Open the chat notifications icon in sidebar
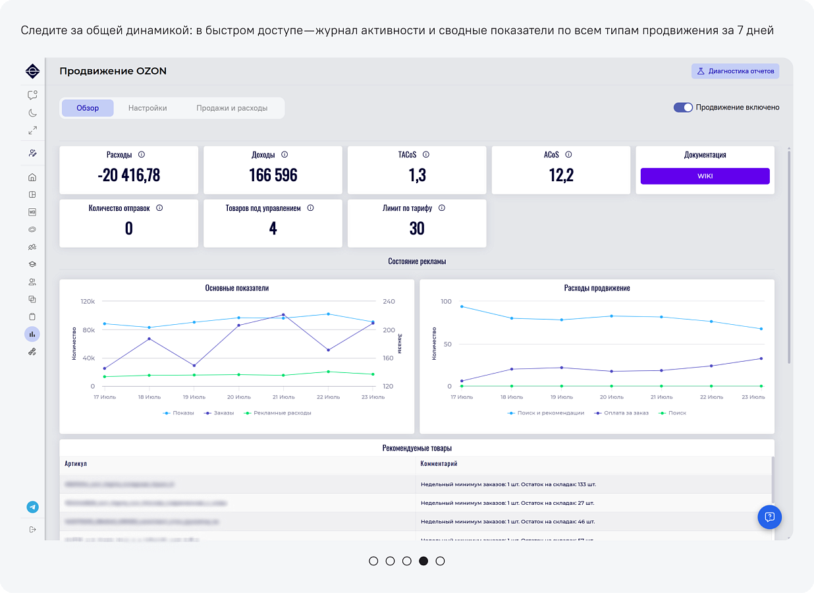 tap(32, 95)
